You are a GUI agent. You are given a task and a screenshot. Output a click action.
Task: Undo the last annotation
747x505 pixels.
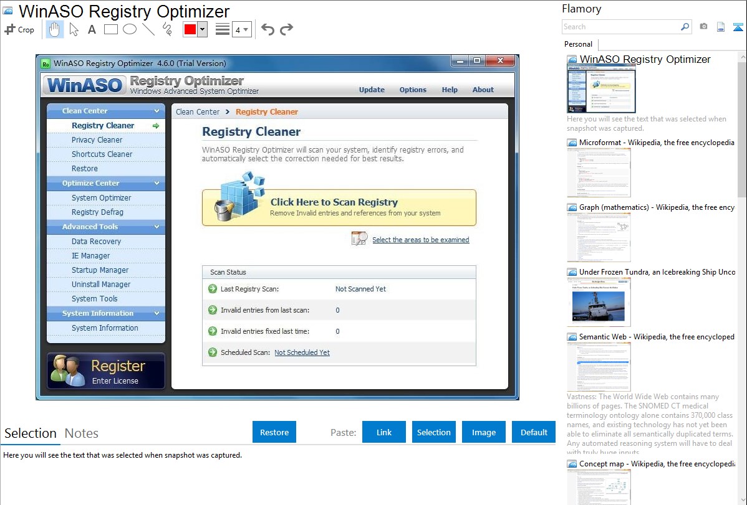[267, 29]
